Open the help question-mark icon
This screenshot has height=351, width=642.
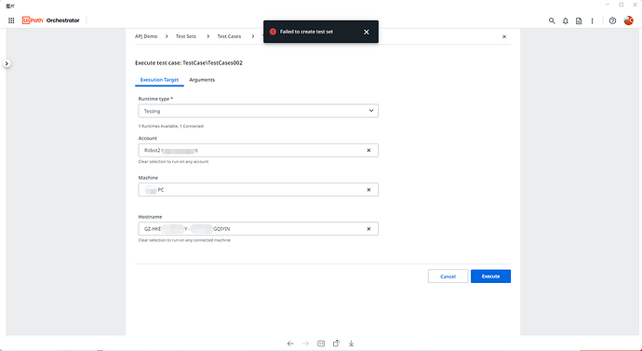612,20
